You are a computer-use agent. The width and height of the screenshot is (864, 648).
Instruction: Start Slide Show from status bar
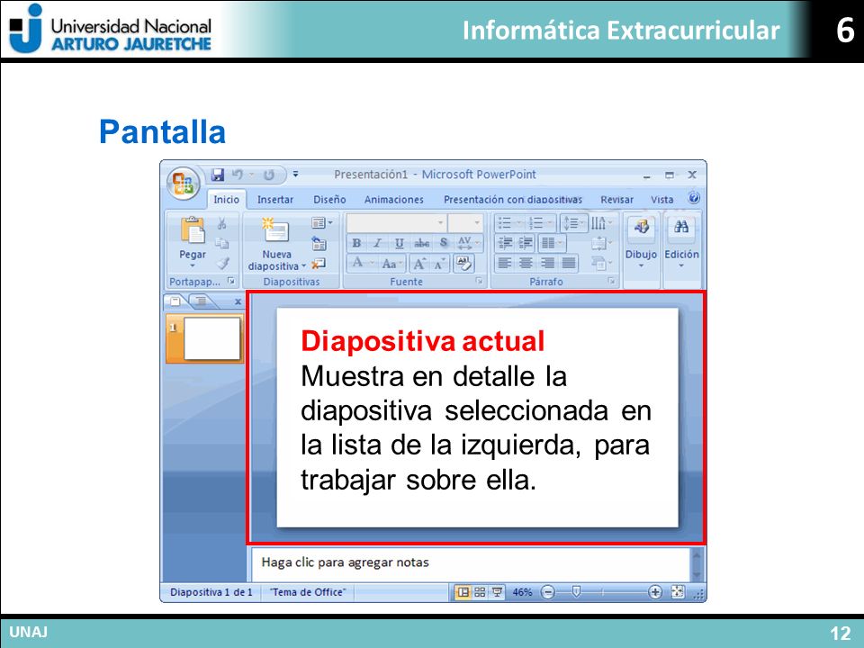[x=497, y=592]
